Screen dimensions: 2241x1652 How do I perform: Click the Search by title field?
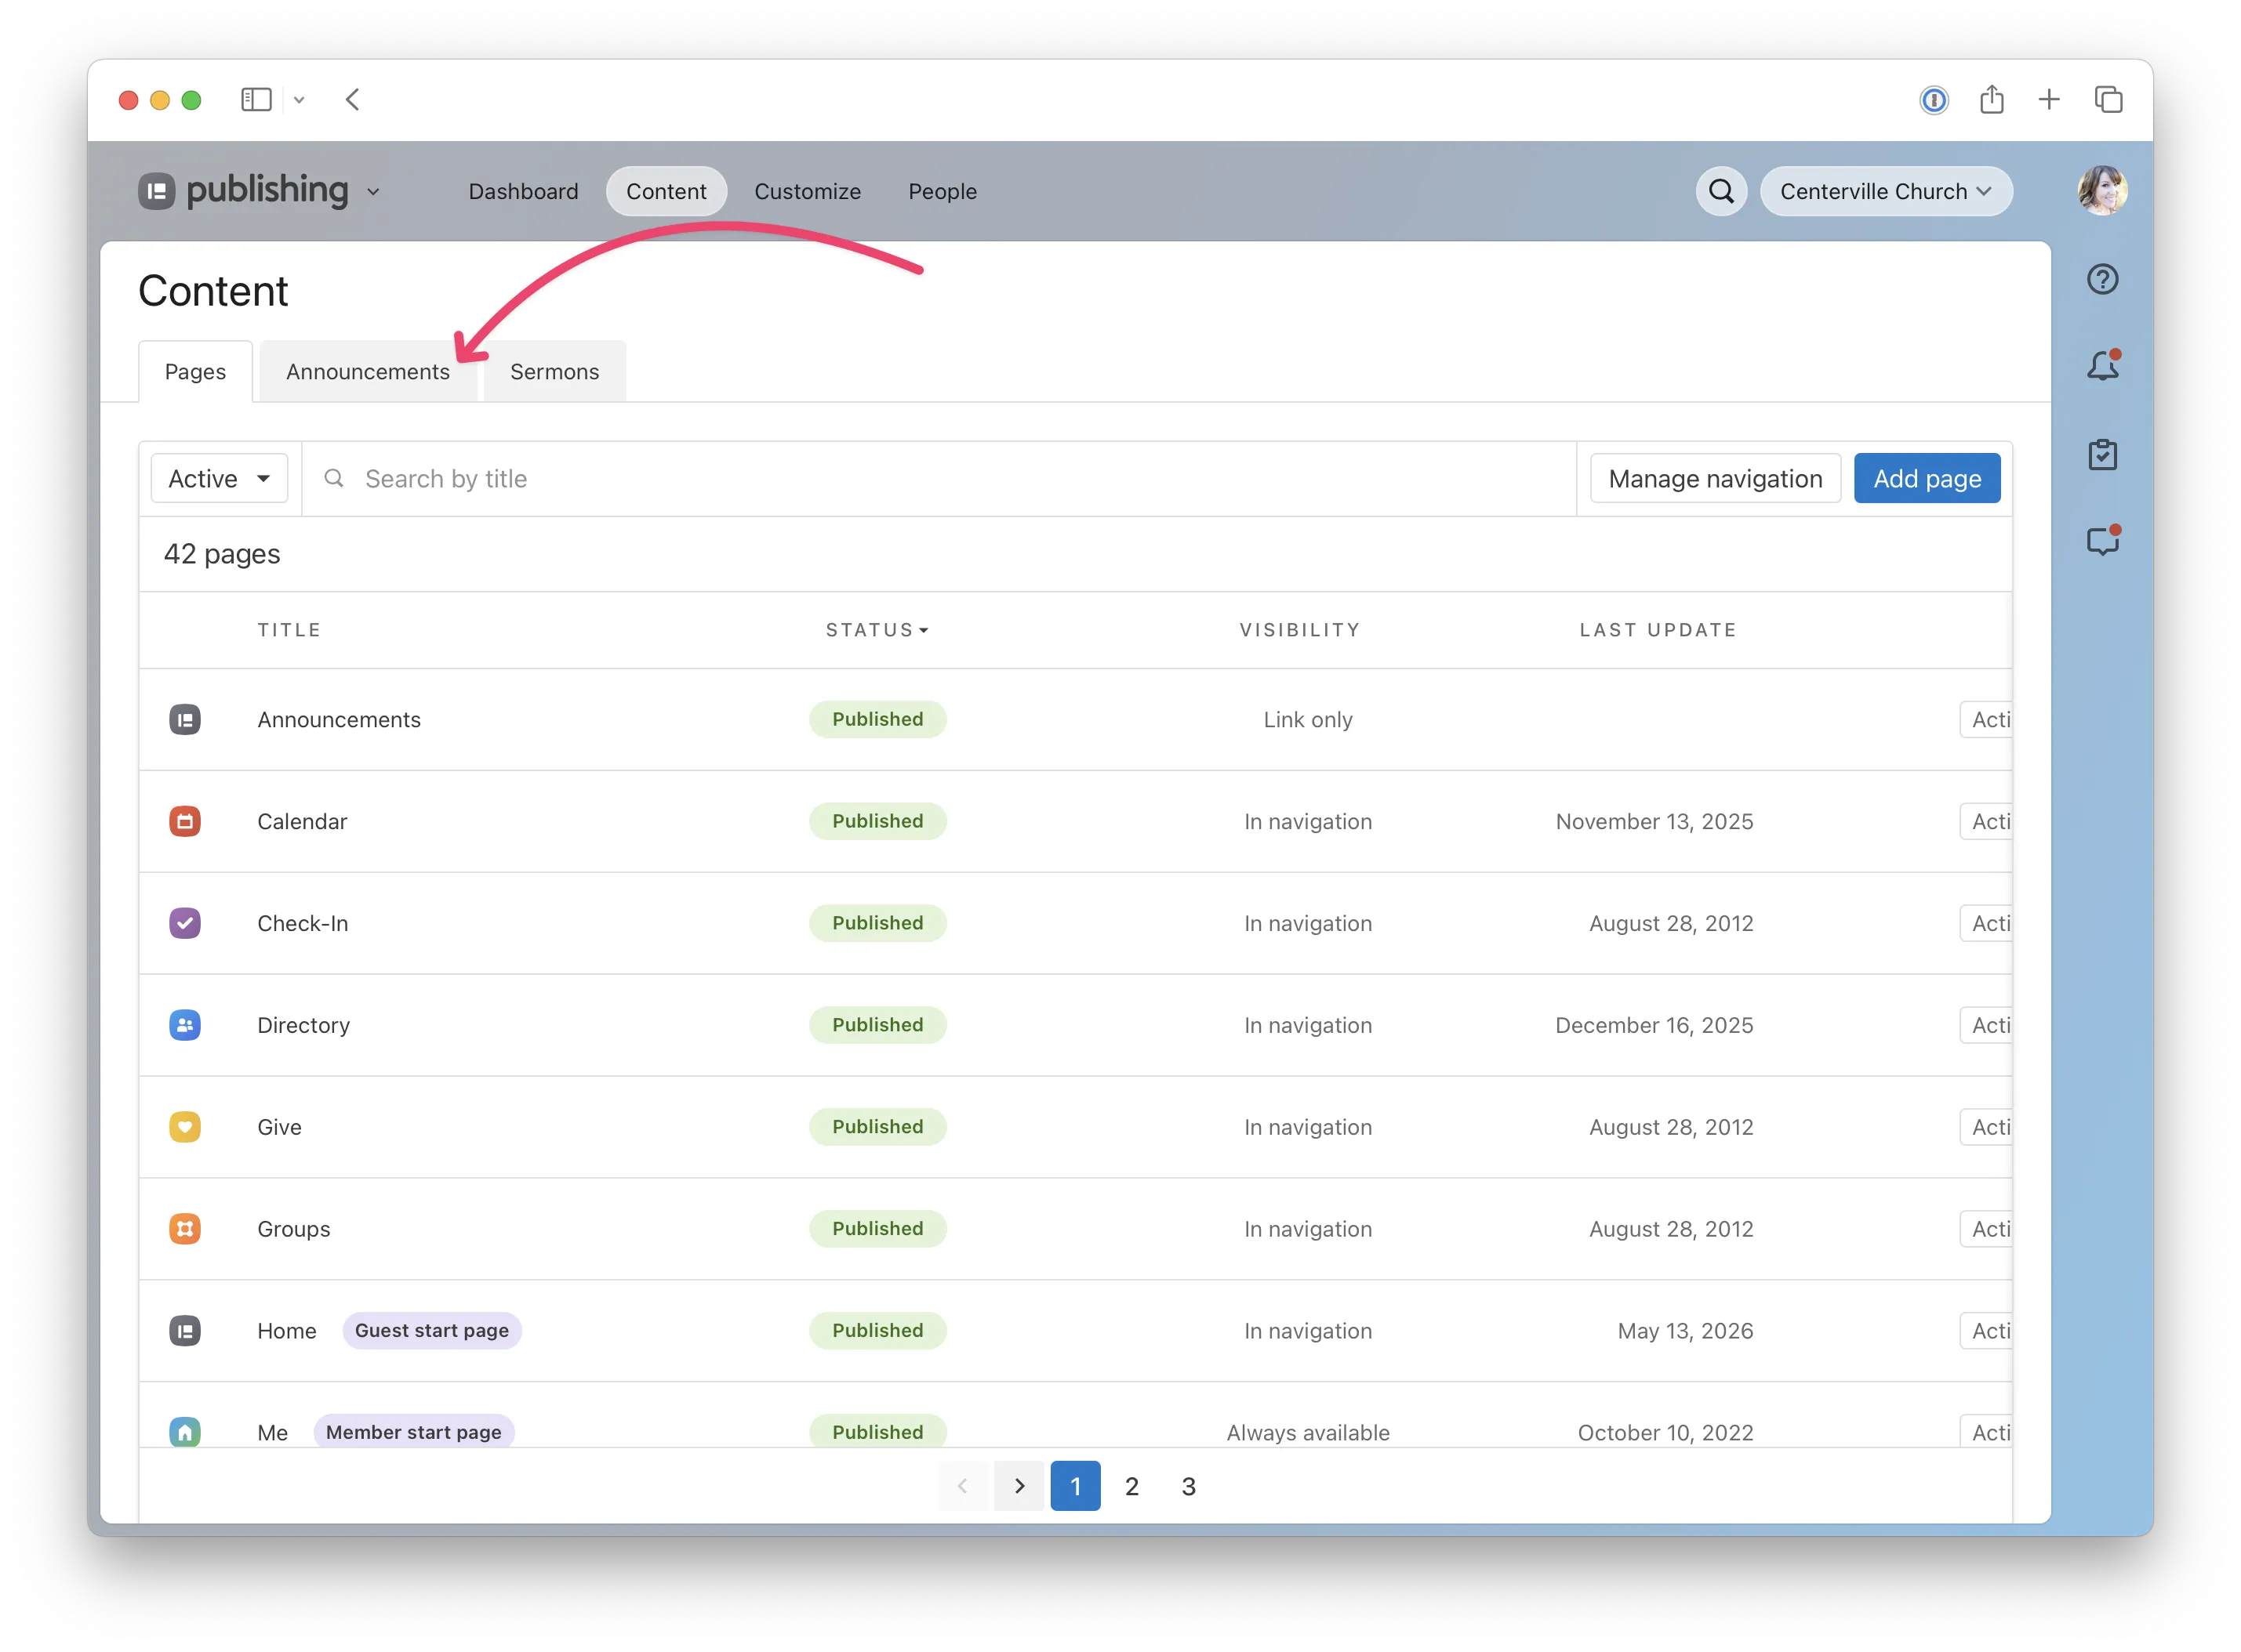[939, 479]
